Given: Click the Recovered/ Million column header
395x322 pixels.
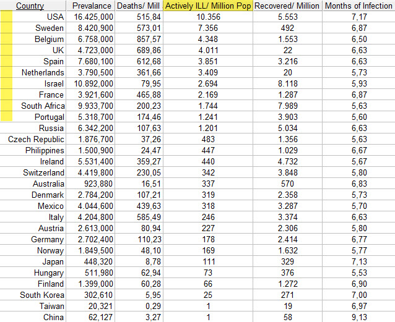Looking at the screenshot, I should click(287, 6).
